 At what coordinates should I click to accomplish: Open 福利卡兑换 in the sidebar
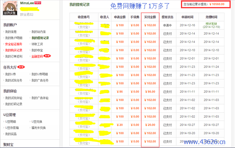coord(38,128)
